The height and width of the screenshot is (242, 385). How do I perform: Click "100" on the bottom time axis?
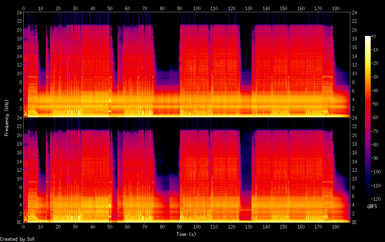tap(197, 227)
